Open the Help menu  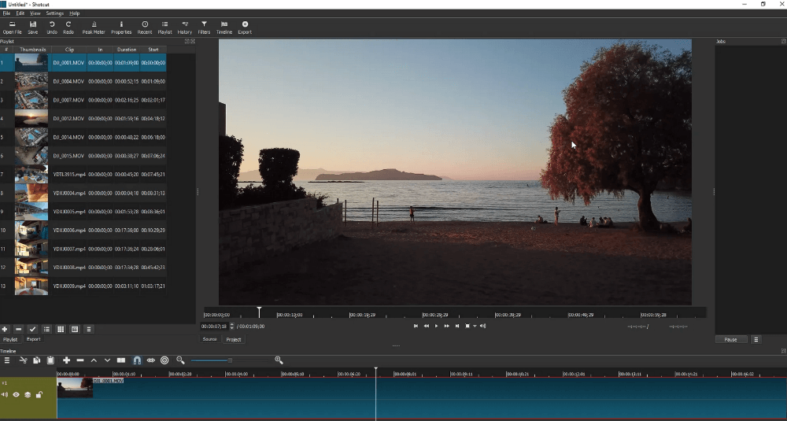click(x=74, y=13)
